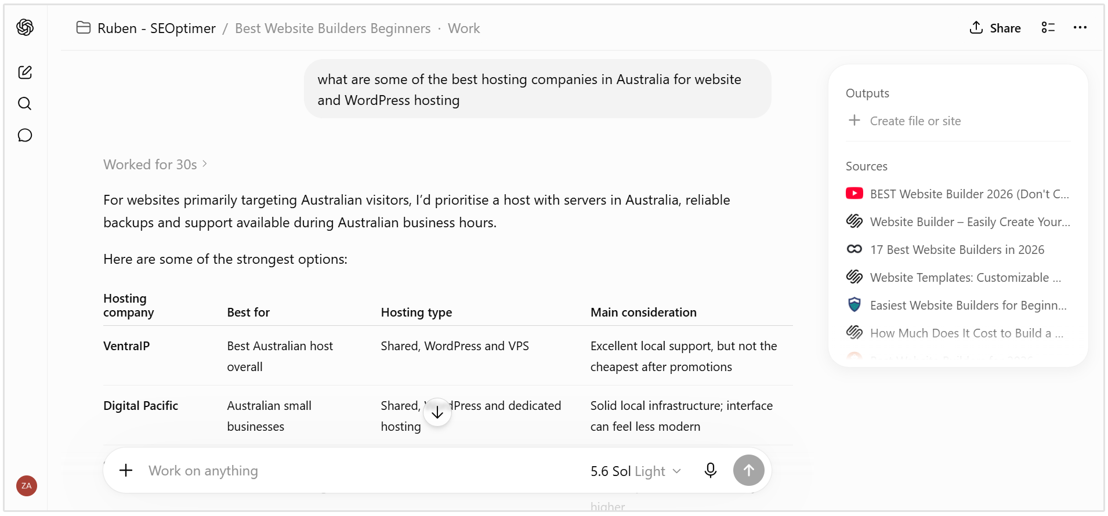Open '17 Best Website Builders in 2026' source

[958, 250]
